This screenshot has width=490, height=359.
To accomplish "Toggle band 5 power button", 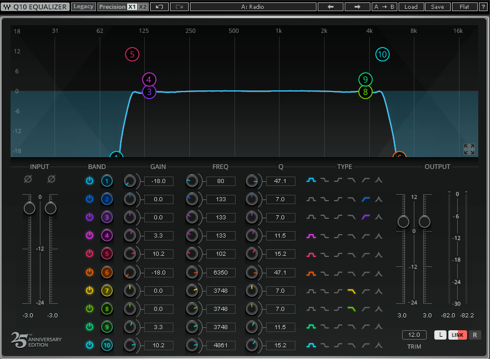I will click(90, 253).
